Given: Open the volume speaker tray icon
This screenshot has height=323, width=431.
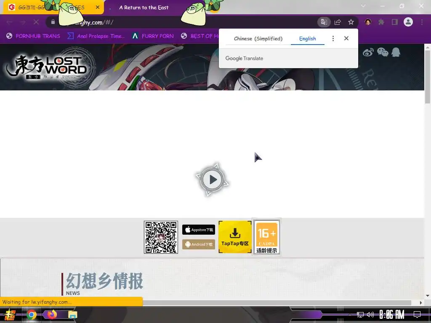Looking at the screenshot, I should click(x=370, y=315).
